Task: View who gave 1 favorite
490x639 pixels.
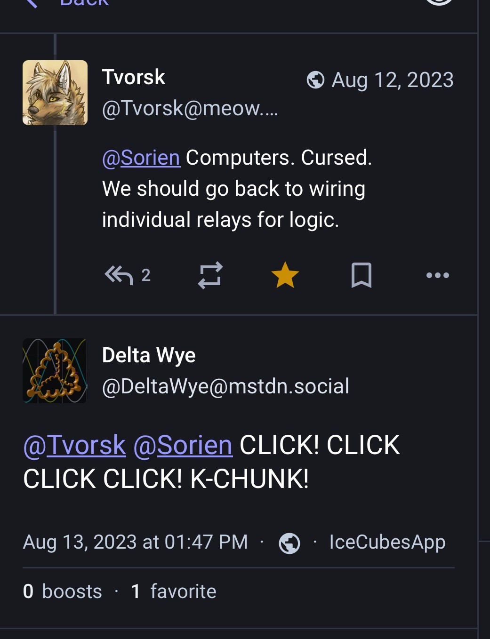Action: tap(174, 591)
